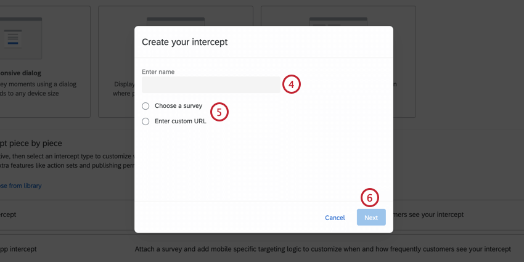The height and width of the screenshot is (262, 524).
Task: Select the Choose a survey radio button
Action: click(x=145, y=106)
